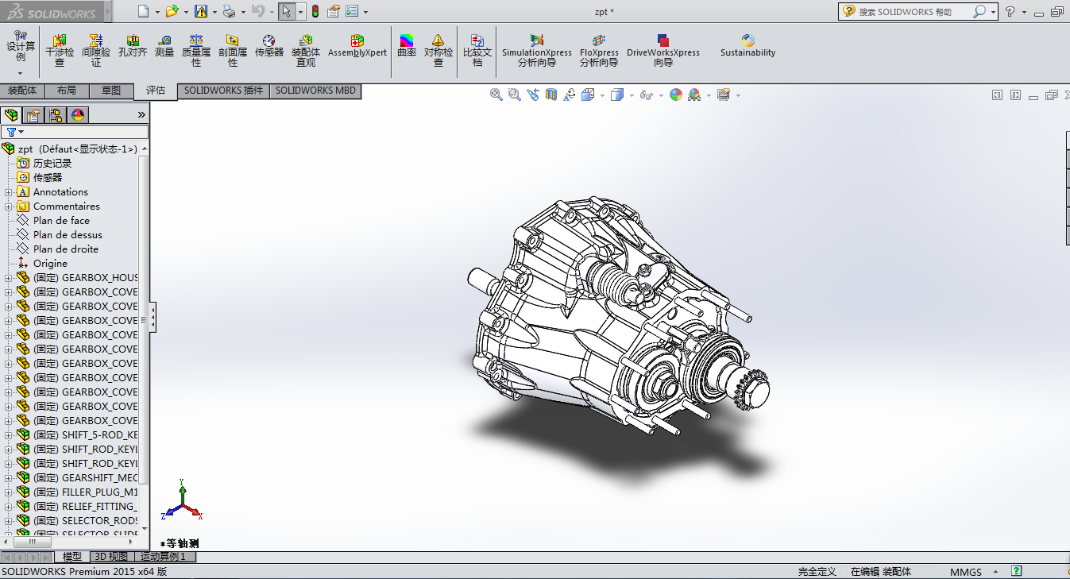The width and height of the screenshot is (1070, 579).
Task: Expand the Annotations tree node
Action: (9, 192)
